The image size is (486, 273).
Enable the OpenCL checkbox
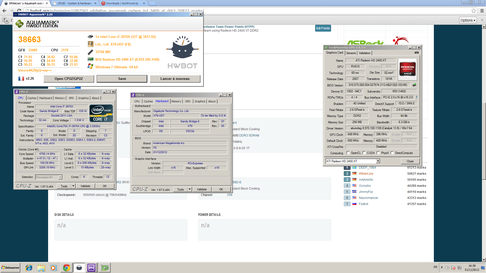tap(348, 153)
